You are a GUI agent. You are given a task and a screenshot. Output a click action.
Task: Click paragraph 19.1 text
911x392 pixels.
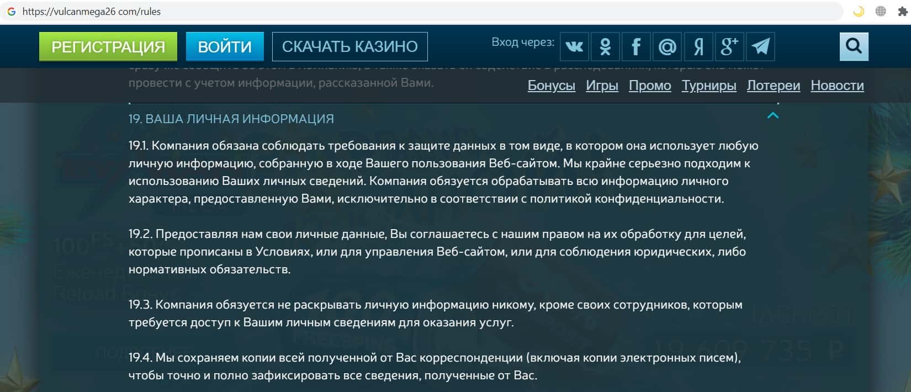pos(443,172)
